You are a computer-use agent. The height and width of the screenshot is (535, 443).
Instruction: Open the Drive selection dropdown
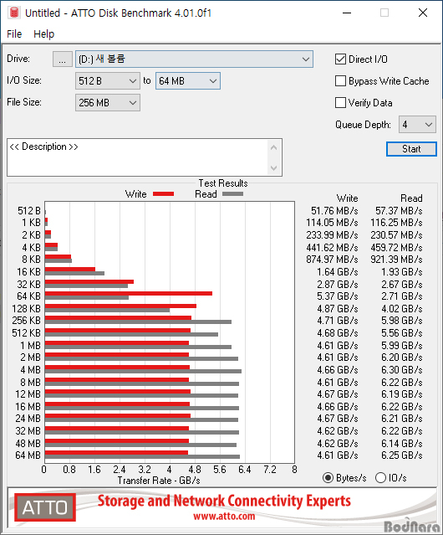[x=194, y=59]
